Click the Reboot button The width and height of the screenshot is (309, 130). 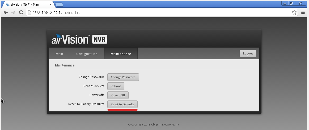(x=116, y=86)
